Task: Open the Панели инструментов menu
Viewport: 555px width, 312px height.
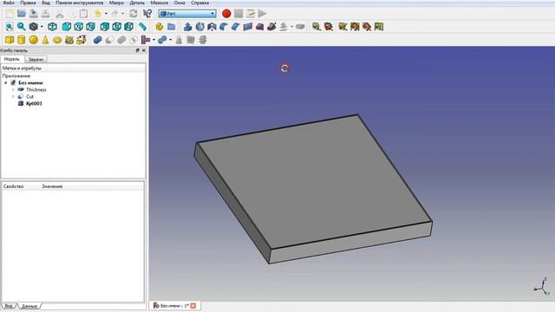Action: click(79, 3)
